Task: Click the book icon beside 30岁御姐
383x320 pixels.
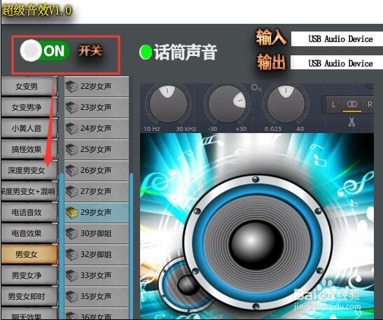Action: click(x=72, y=234)
